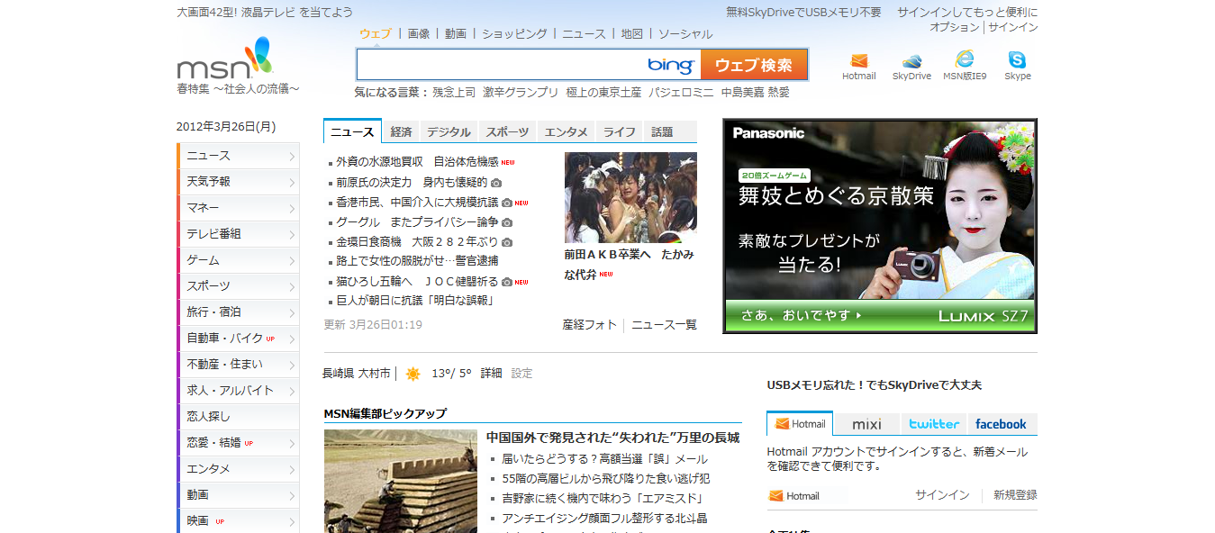Open the Great Wall pickup thumbnail
The width and height of the screenshot is (1215, 533).
click(401, 481)
